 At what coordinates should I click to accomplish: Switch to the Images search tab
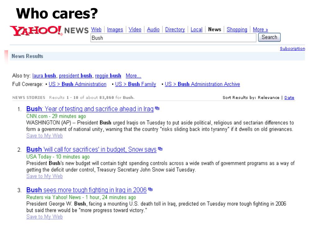115,29
